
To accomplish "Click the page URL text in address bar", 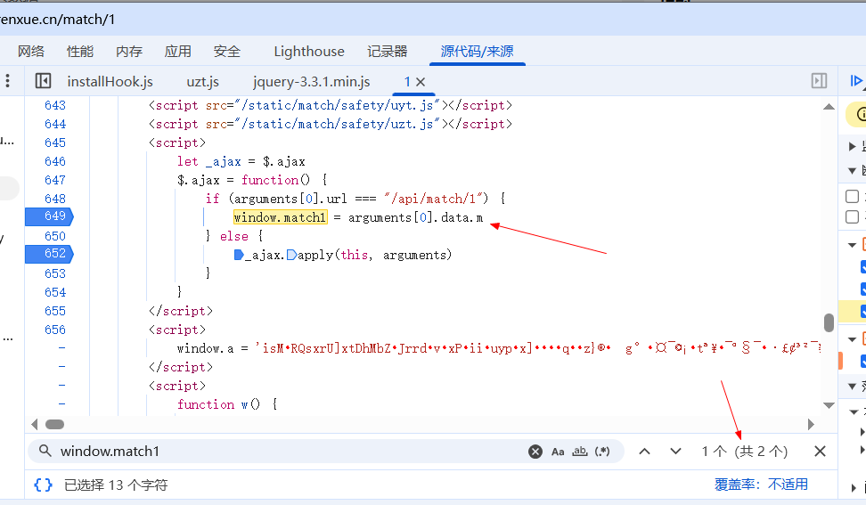I will tap(57, 20).
